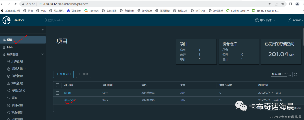Refresh the project list
This screenshot has height=120, width=304.
[296, 74]
